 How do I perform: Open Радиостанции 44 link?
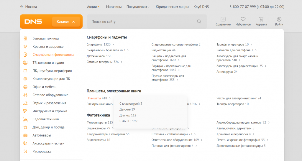[163, 50]
